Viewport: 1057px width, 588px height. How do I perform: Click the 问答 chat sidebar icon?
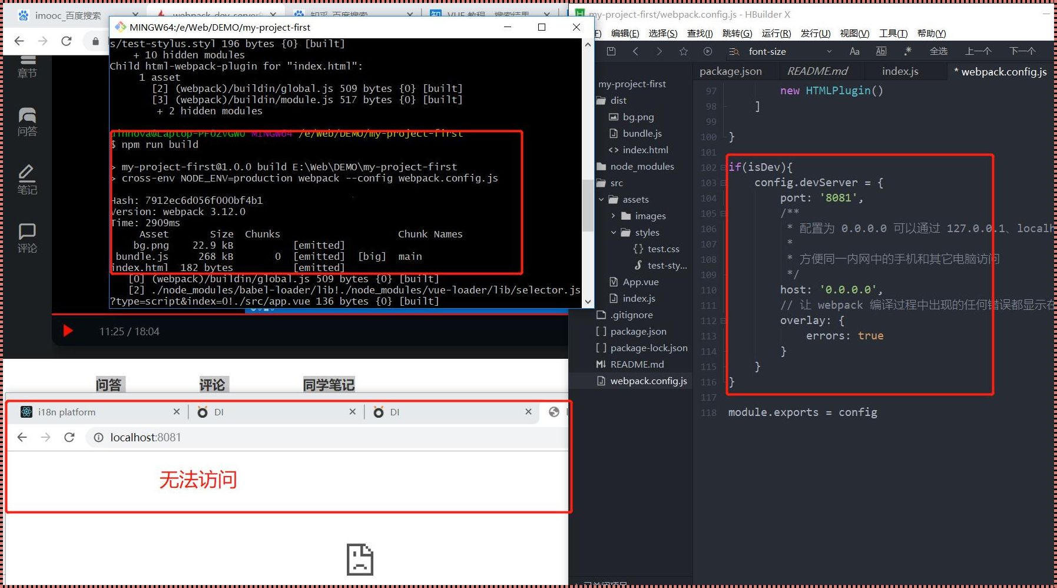[27, 122]
